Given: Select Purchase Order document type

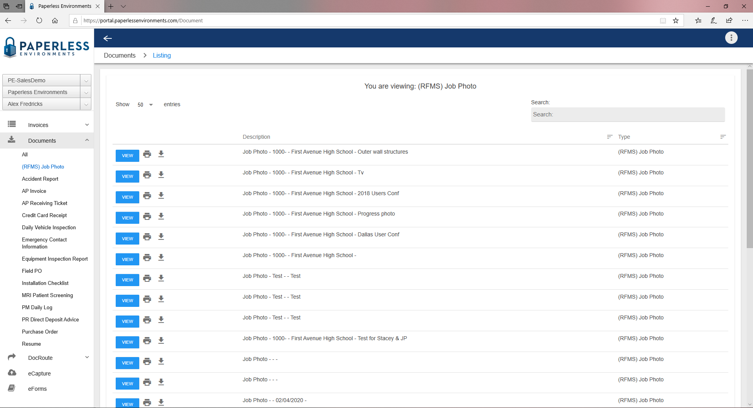Looking at the screenshot, I should pos(40,332).
